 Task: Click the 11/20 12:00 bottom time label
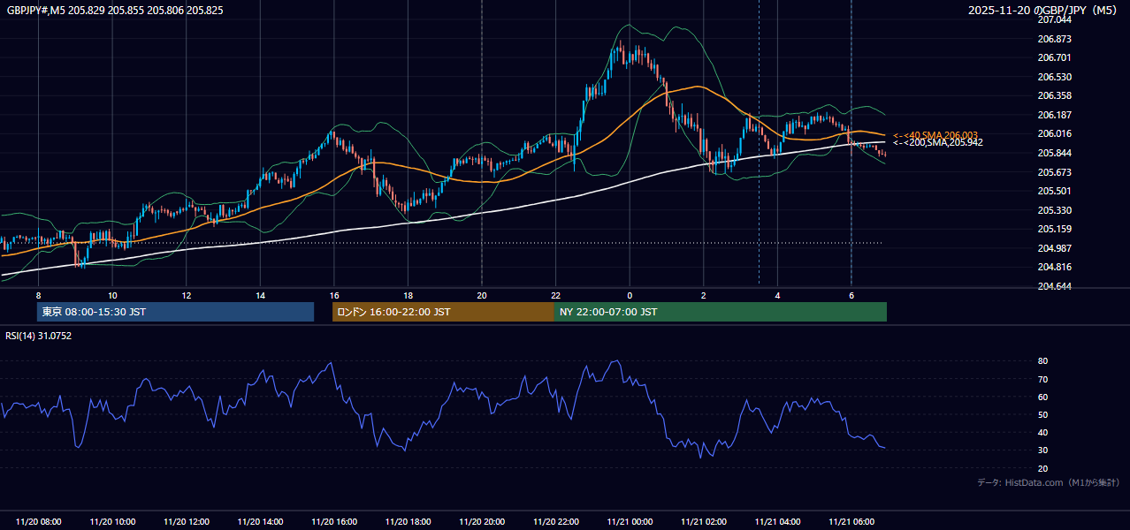point(187,522)
